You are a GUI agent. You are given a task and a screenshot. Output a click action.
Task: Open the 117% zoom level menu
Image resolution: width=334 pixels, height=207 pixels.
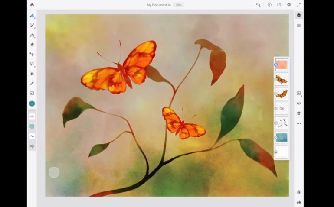coord(178,5)
